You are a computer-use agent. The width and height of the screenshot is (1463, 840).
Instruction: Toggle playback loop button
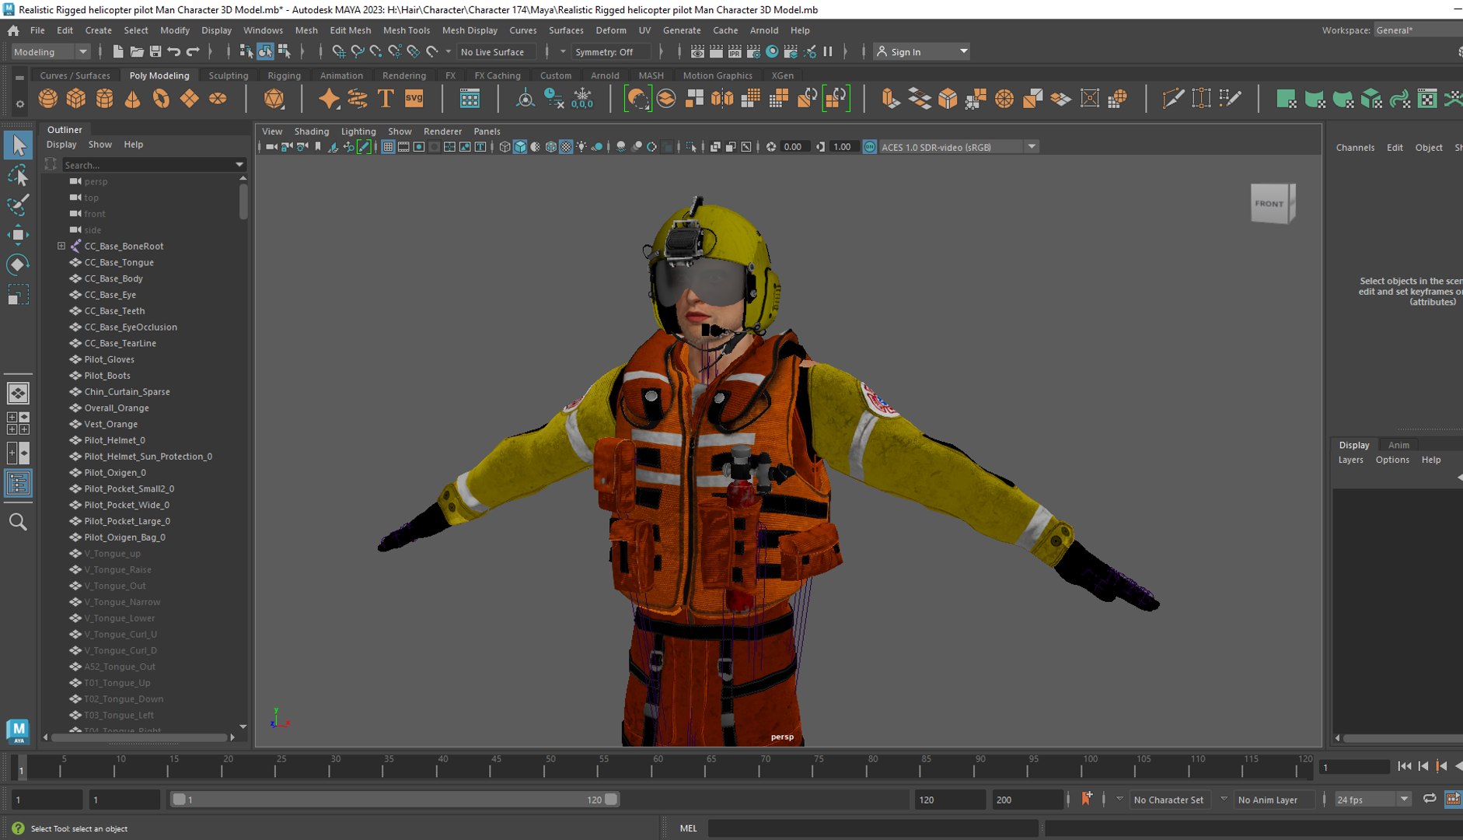[x=1429, y=800]
